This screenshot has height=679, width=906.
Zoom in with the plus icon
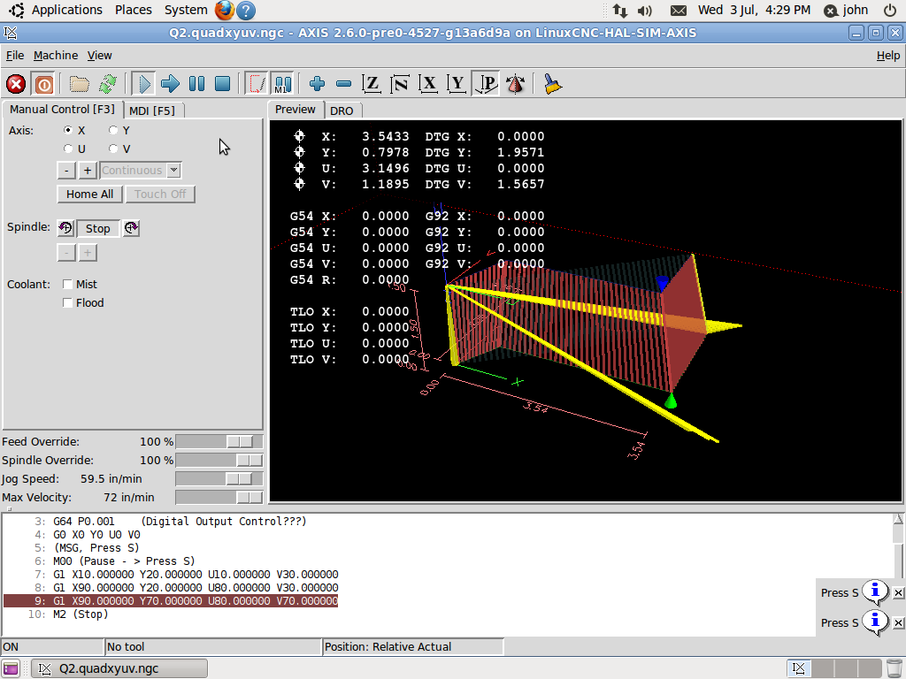coord(318,84)
